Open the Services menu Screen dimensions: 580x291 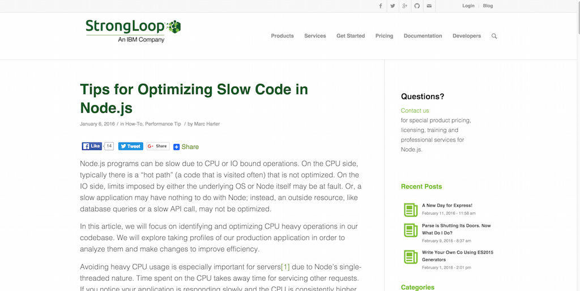coord(315,36)
